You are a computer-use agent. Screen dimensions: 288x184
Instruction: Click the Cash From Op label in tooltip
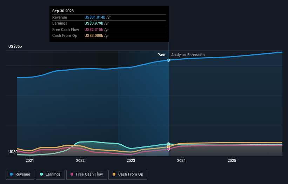tap(65, 36)
